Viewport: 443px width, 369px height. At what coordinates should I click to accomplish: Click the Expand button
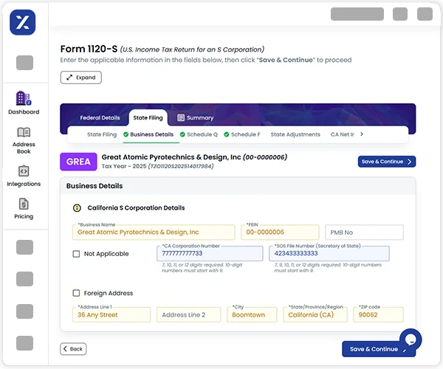[80, 77]
